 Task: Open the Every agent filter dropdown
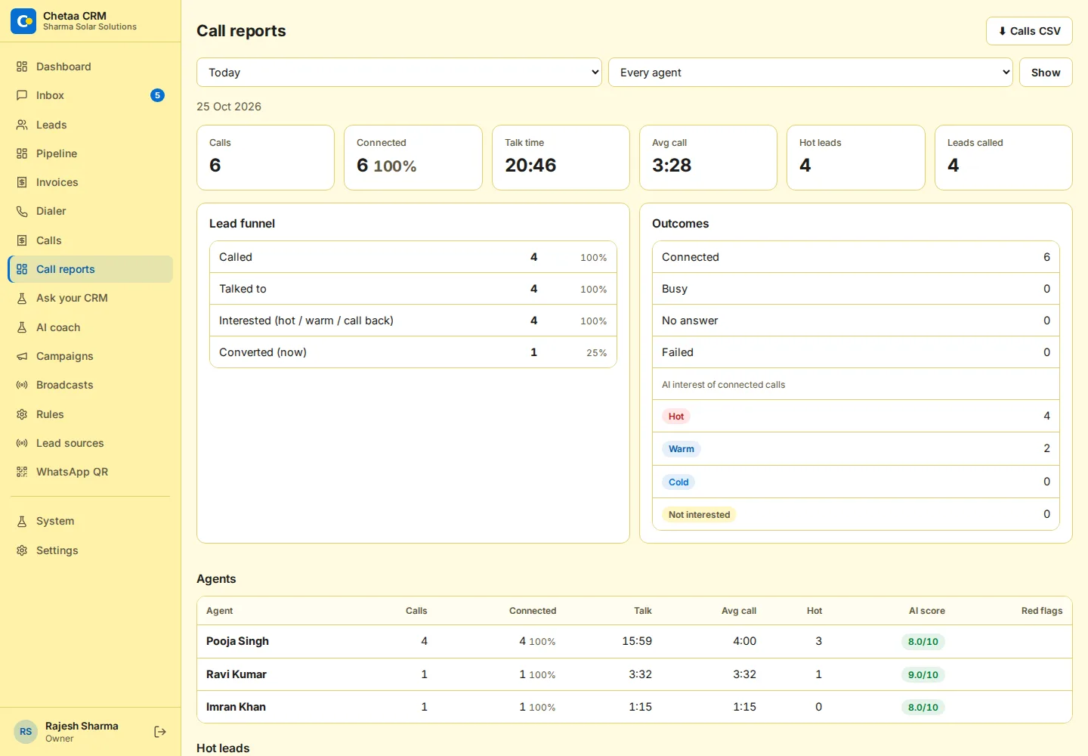(x=811, y=73)
